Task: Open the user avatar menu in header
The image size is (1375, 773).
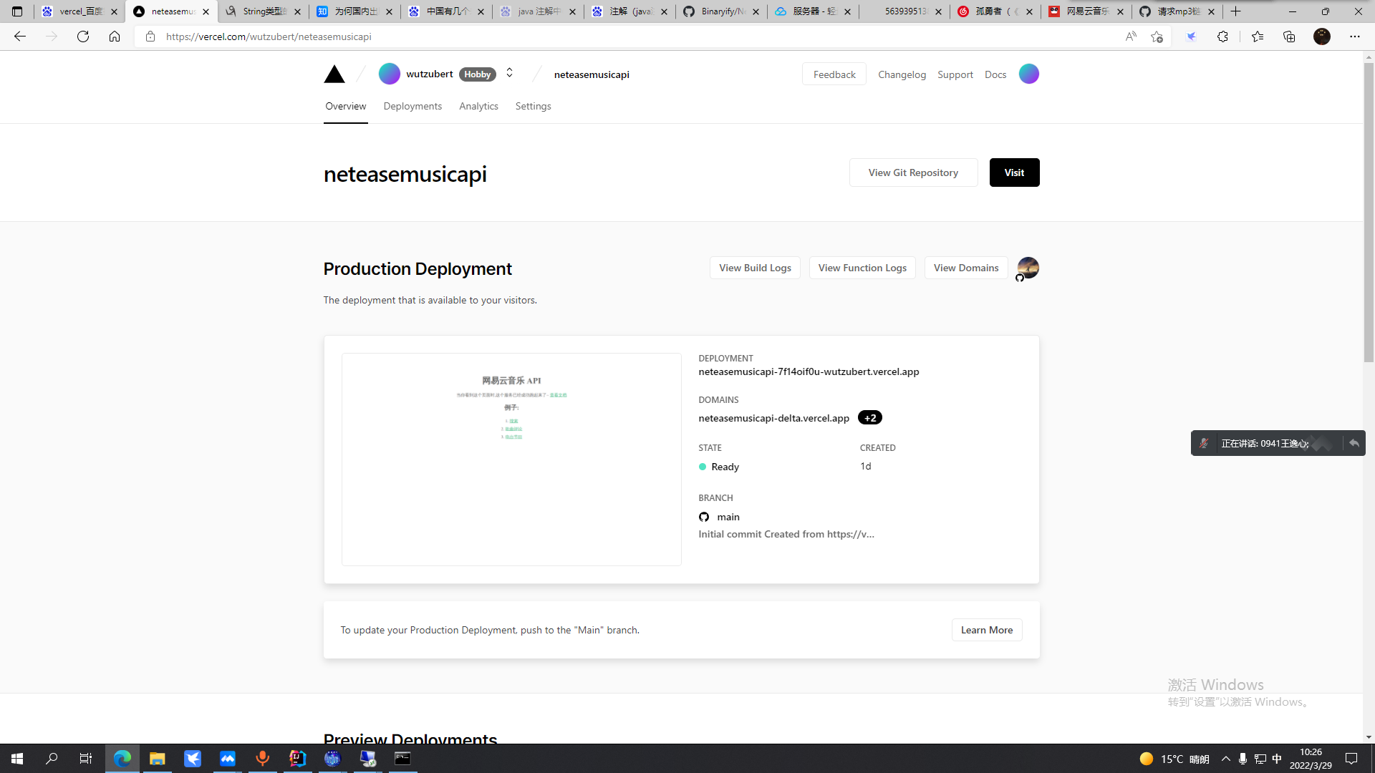Action: point(1028,74)
